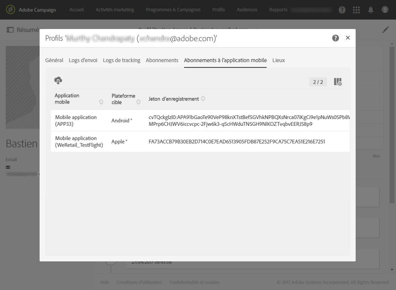Click the edit pencil icon behind dialog

point(385,30)
